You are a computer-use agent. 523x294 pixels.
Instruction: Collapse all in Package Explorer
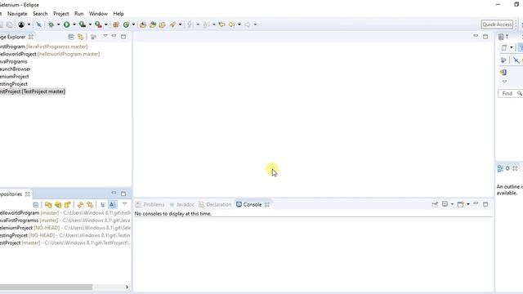point(71,37)
